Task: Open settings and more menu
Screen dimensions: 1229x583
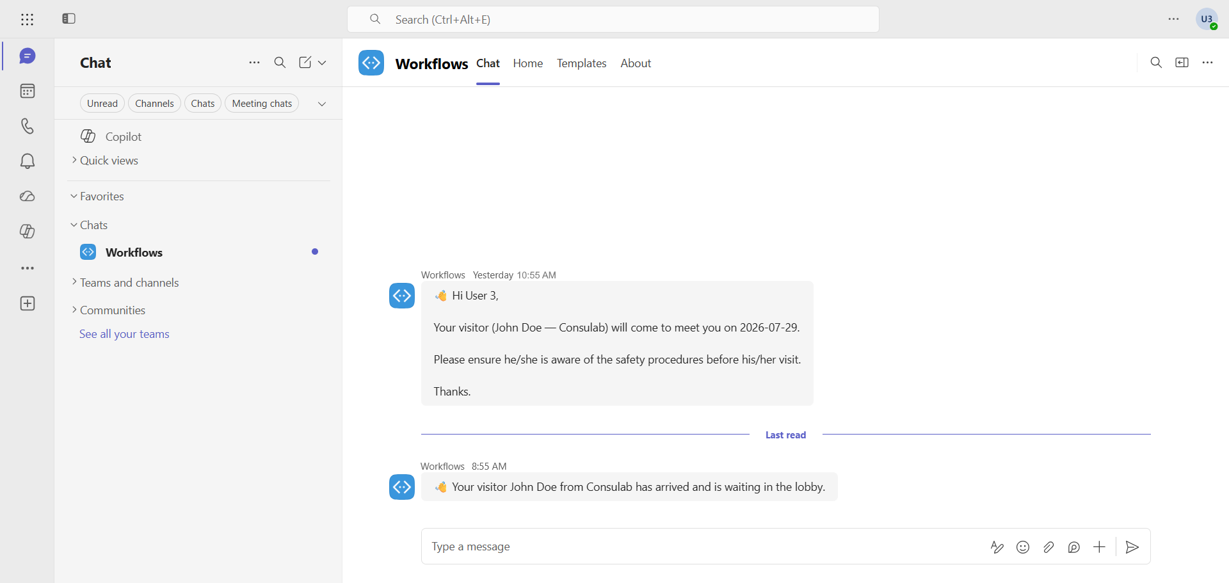Action: click(x=1173, y=19)
